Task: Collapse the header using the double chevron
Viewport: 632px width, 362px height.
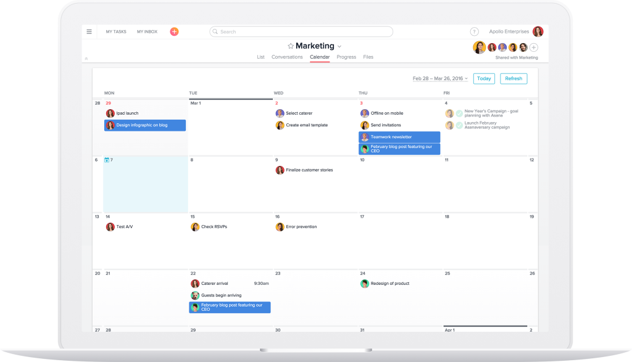Action: click(86, 59)
